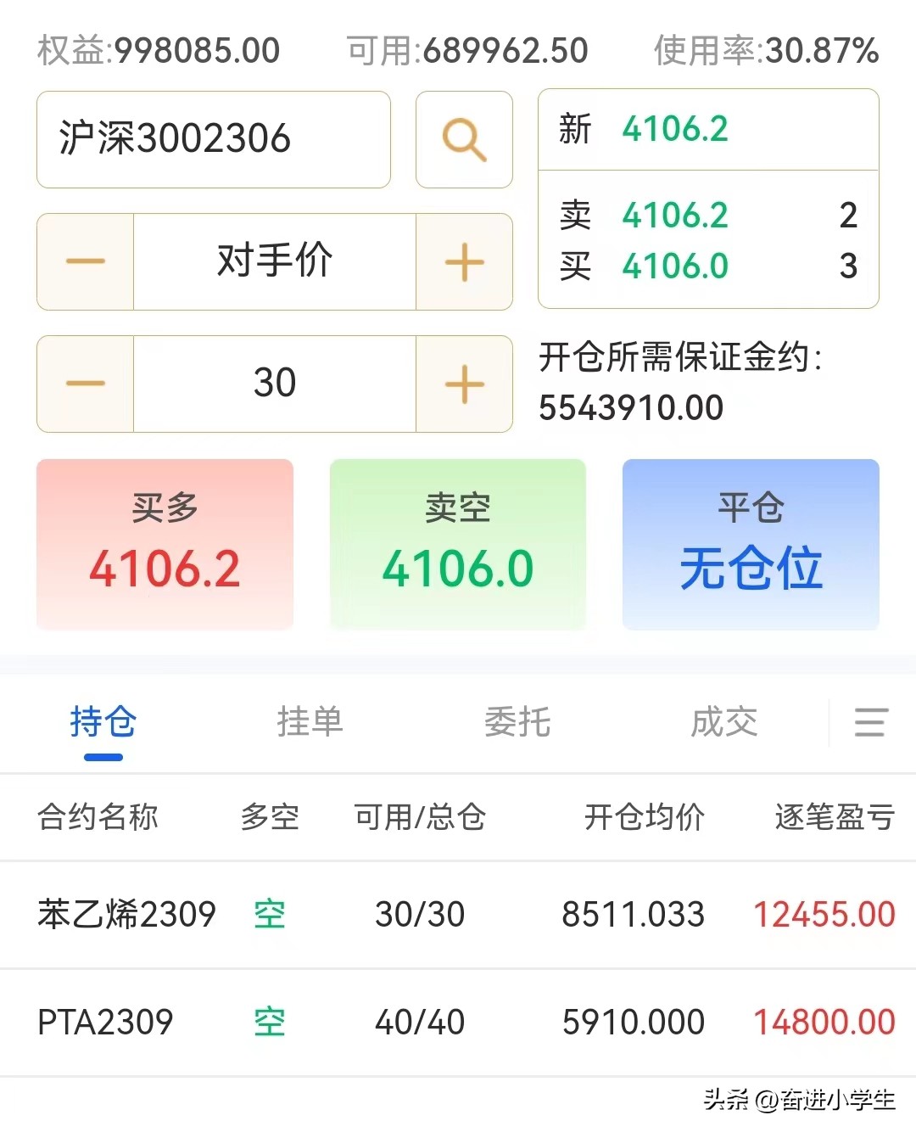Screen dimensions: 916x1132
Task: Open the 成交 tab
Action: [723, 723]
